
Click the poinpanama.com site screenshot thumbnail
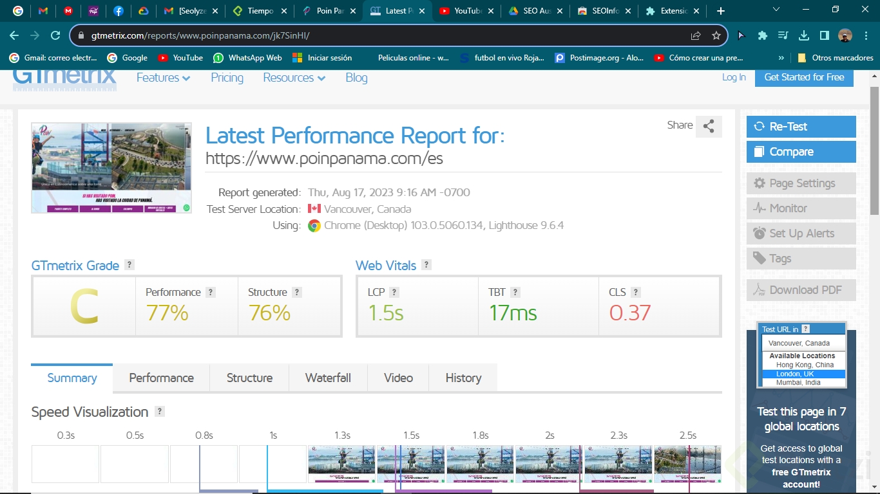111,168
